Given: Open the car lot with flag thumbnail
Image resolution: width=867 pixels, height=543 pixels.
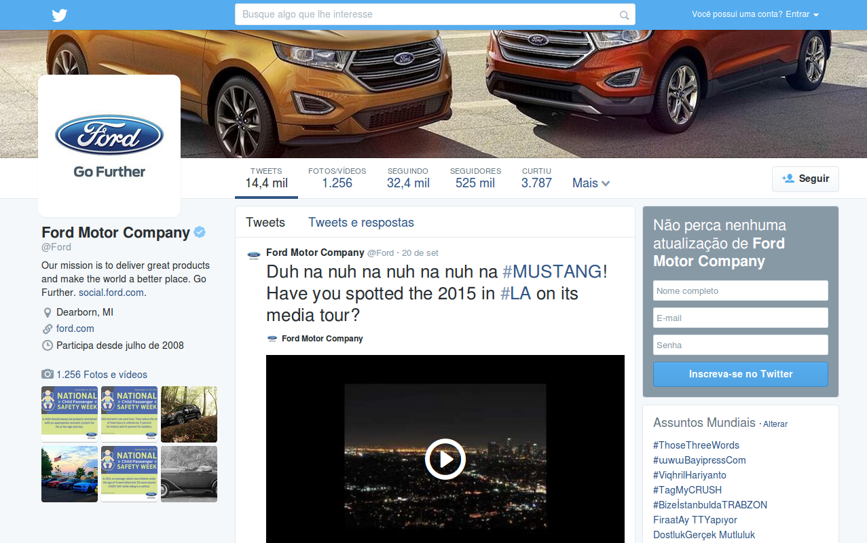Looking at the screenshot, I should tap(69, 474).
